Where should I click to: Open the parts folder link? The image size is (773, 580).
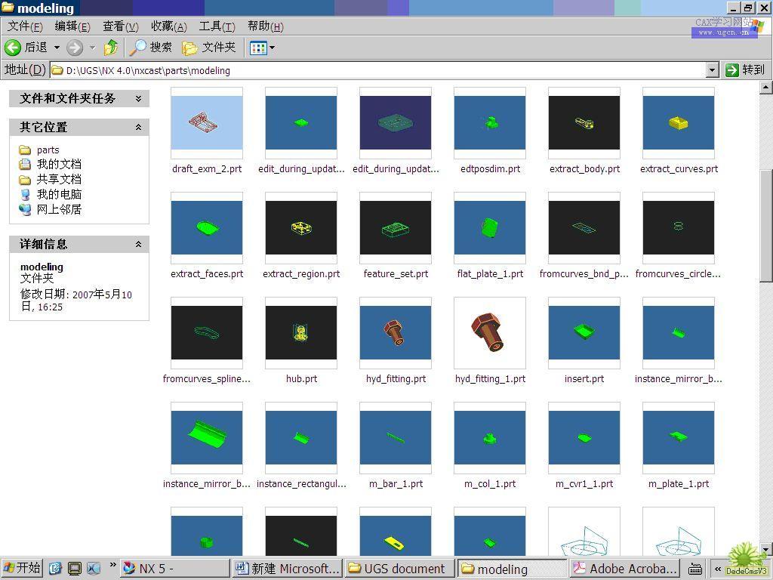(x=48, y=150)
